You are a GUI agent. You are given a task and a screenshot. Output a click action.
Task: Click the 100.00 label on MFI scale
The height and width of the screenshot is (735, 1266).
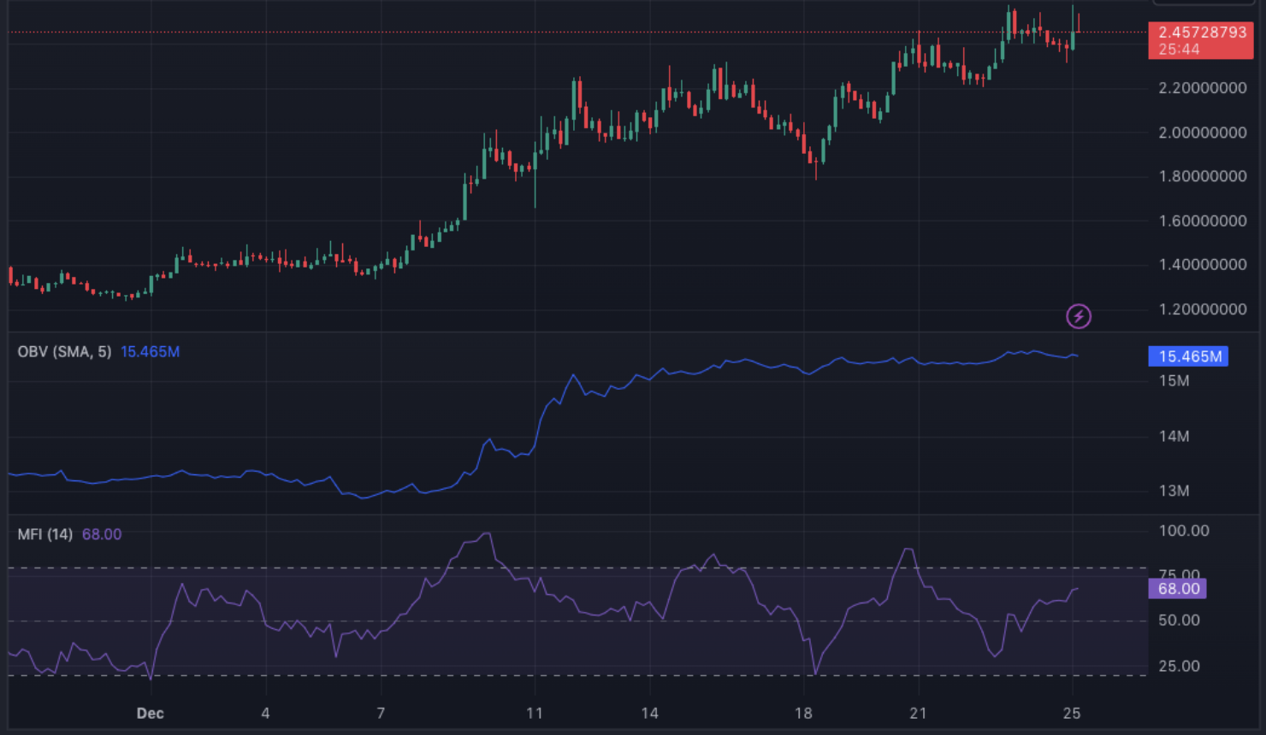point(1184,531)
